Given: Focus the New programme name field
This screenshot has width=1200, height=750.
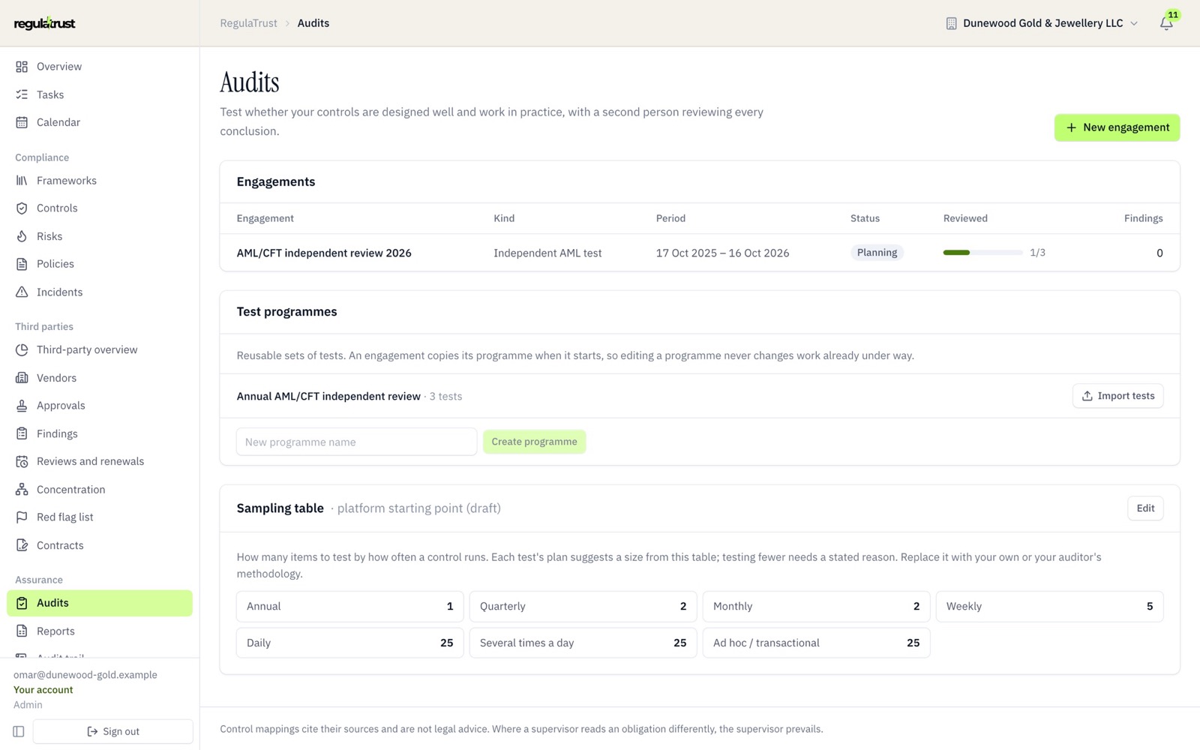Looking at the screenshot, I should click(x=356, y=442).
